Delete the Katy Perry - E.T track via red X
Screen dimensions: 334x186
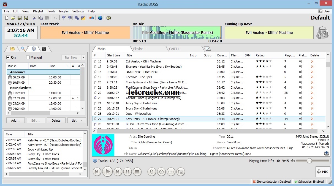312,119
